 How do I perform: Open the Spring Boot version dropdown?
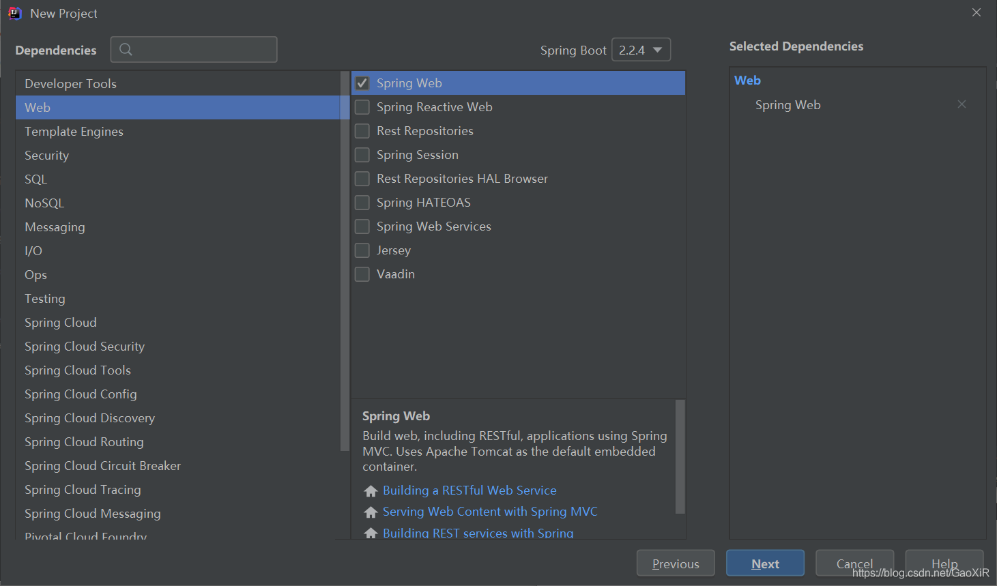coord(641,50)
